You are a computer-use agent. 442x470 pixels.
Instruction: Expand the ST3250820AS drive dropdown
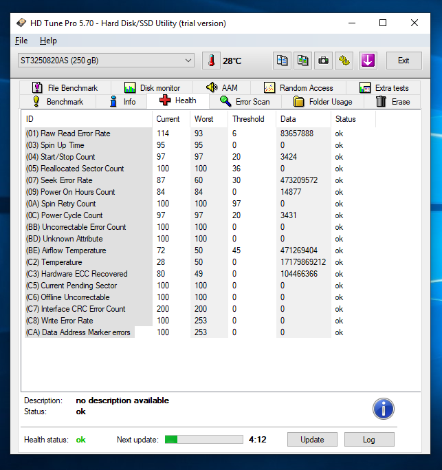(106, 61)
